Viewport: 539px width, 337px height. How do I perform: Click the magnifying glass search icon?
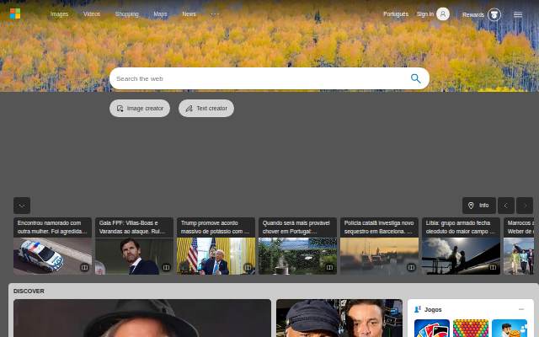415,78
